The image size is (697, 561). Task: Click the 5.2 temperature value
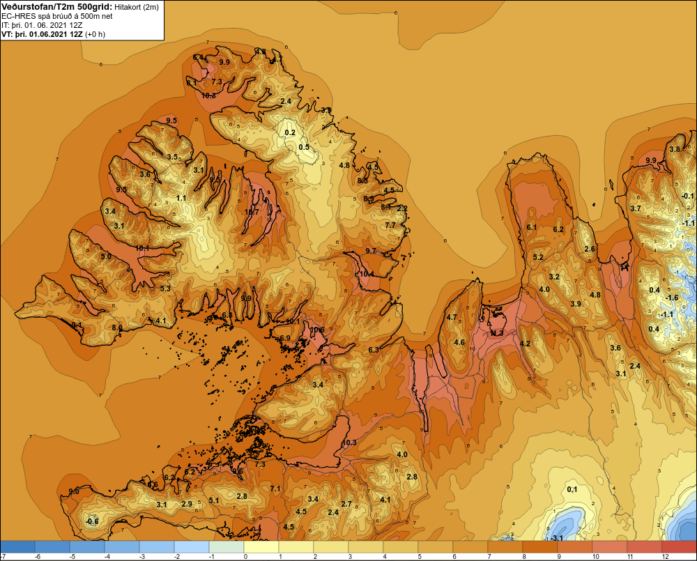[538, 257]
